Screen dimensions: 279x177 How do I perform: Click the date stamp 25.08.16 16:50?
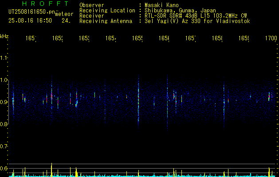pyautogui.click(x=30, y=21)
